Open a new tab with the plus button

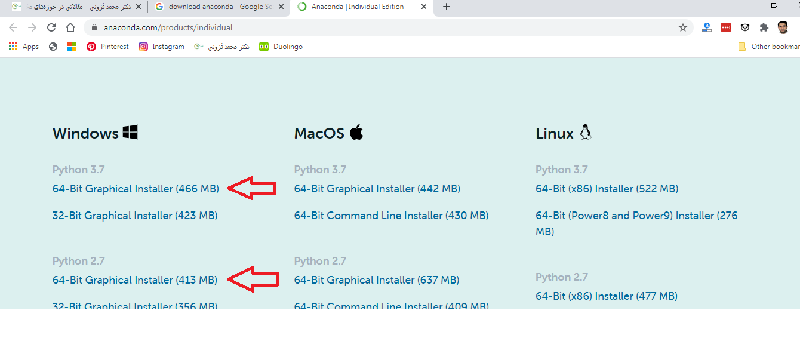tap(447, 7)
